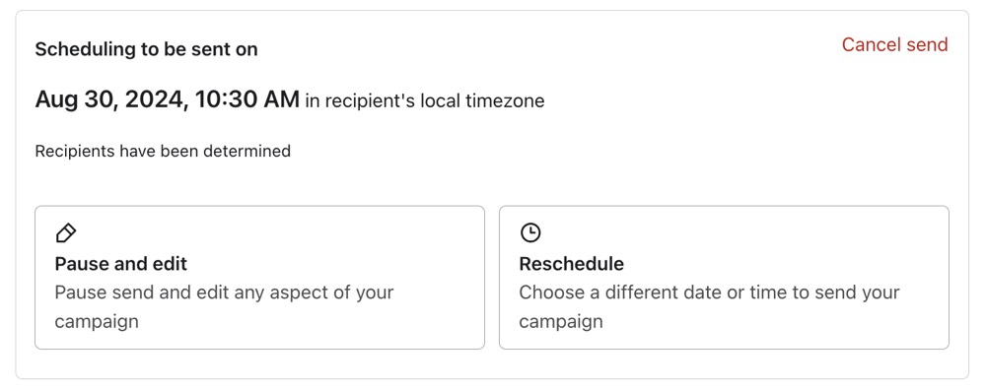
Task: Click the '10:30 AM' scheduled time
Action: click(247, 99)
